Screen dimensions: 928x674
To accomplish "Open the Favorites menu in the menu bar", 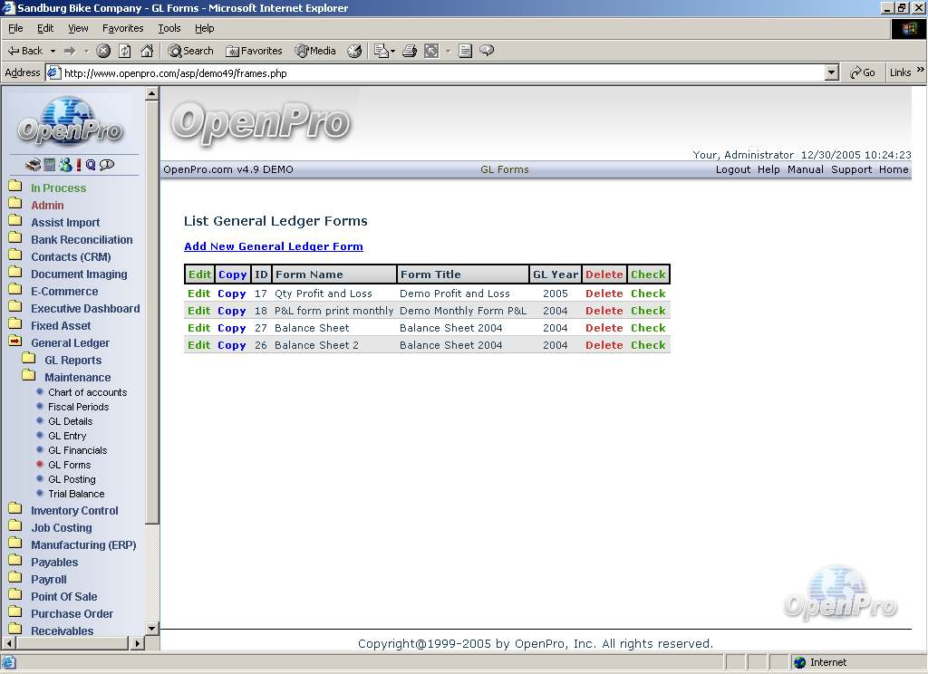I will 122,28.
